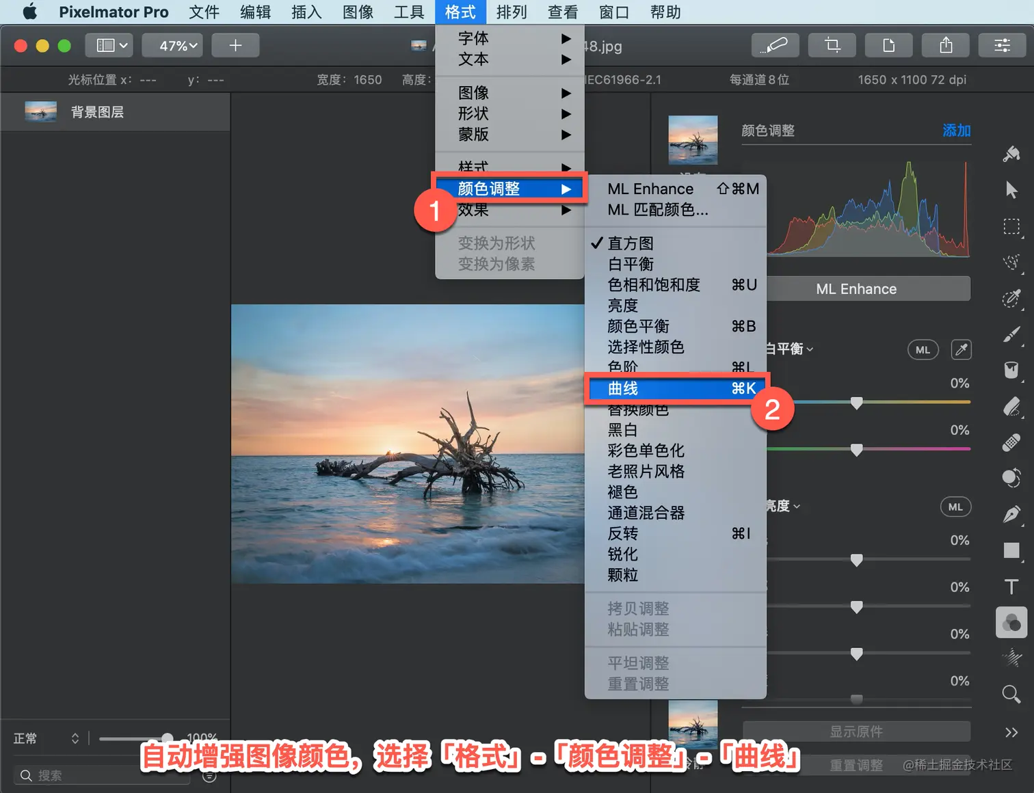Viewport: 1034px width, 793px height.
Task: Expand the 蒙版 submenu
Action: point(509,135)
